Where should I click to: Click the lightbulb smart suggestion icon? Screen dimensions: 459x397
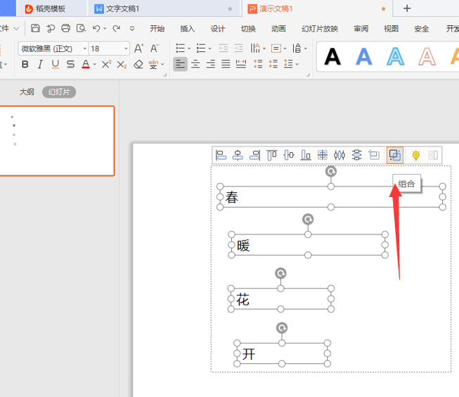click(416, 155)
